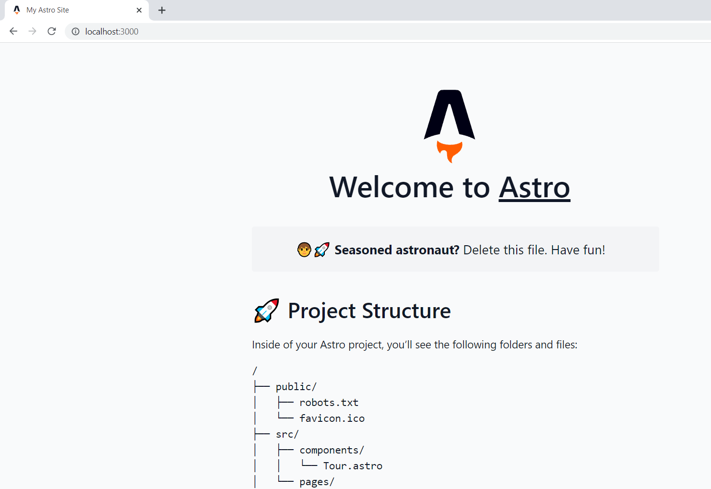Screen dimensions: 711x489
Task: Click the browser back arrow
Action: [13, 31]
